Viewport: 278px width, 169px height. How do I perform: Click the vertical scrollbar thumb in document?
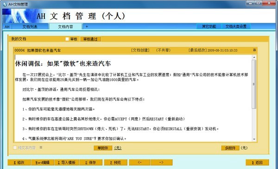coord(254,84)
